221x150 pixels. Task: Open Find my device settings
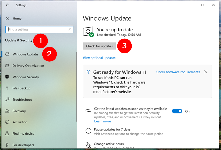24,134
